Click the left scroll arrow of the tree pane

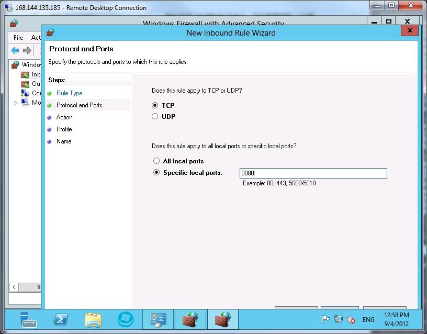click(x=14, y=287)
